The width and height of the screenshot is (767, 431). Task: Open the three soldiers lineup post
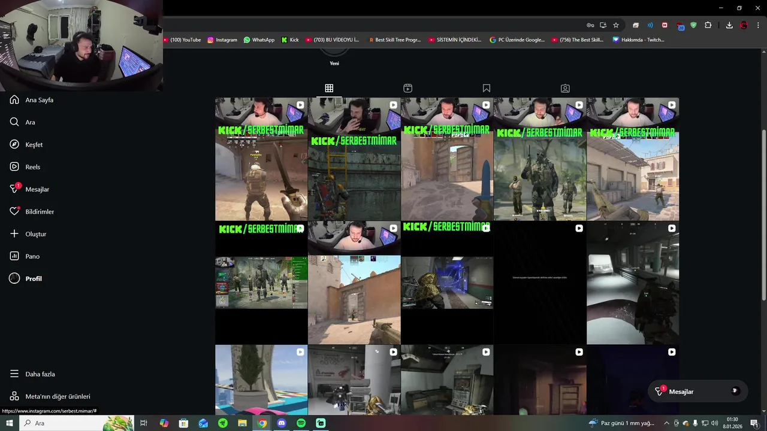coord(540,159)
